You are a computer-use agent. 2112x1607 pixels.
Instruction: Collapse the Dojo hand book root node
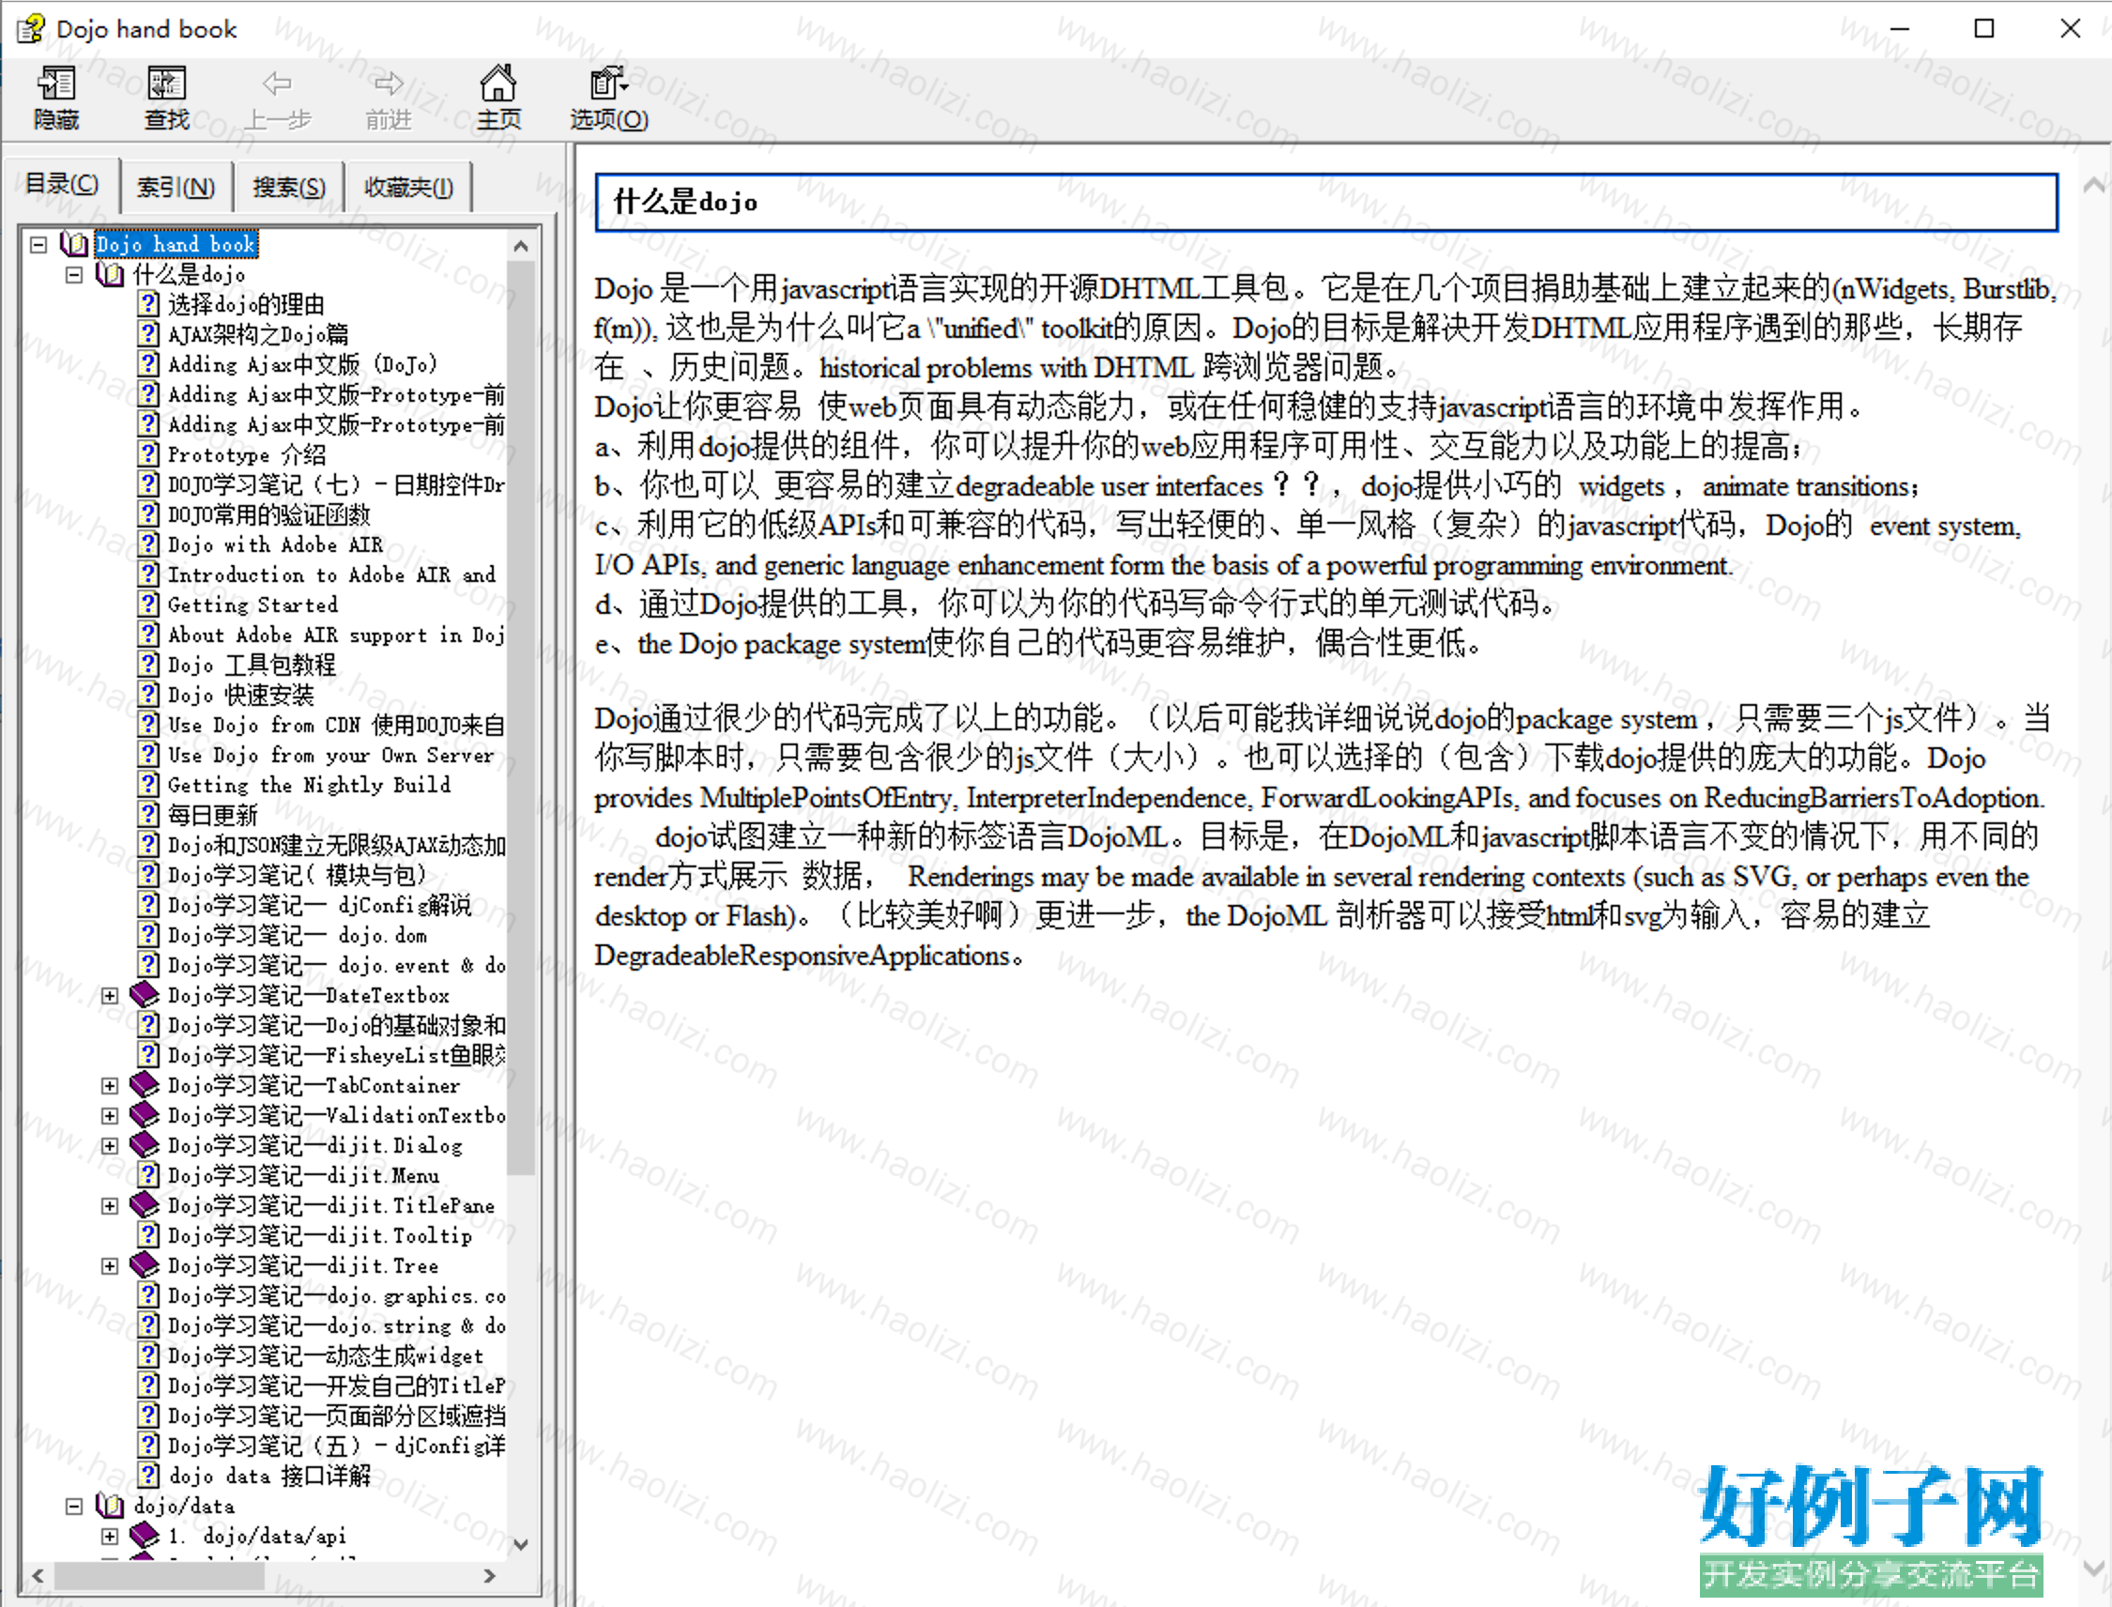click(x=38, y=245)
